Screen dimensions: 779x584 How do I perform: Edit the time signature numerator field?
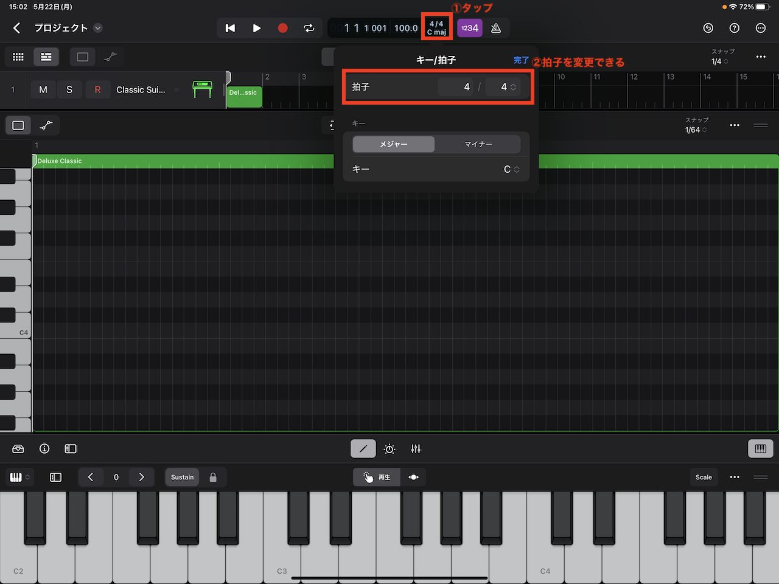pos(456,87)
